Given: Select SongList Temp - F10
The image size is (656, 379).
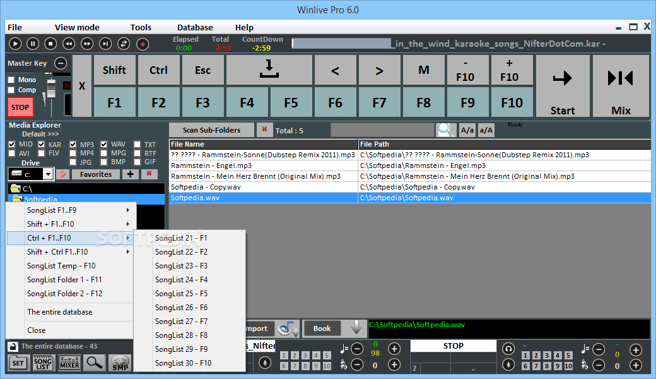Looking at the screenshot, I should 69,266.
